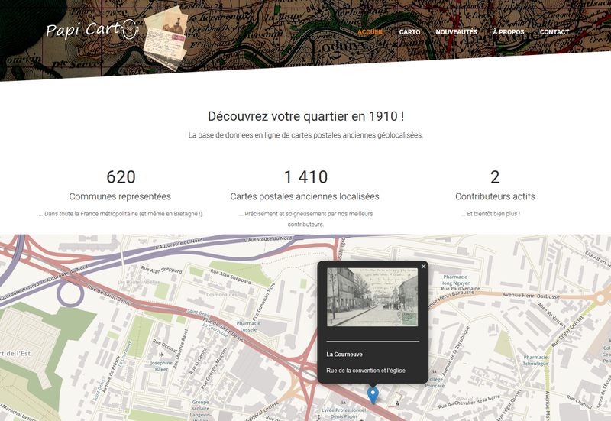Go to the Accueil menu item

370,32
